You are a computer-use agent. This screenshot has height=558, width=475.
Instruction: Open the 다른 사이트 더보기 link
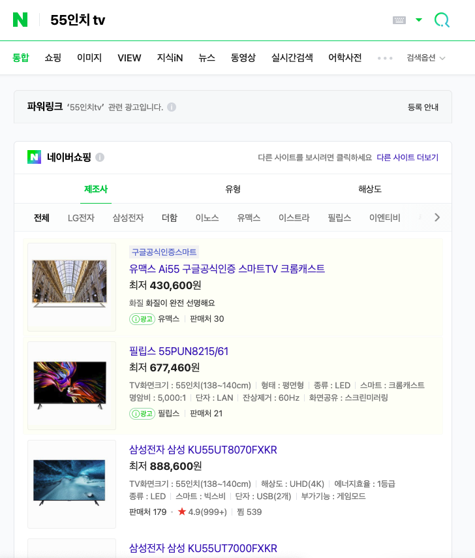(407, 157)
